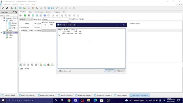Open Microsoft Edge from the taskbar
183x103 pixels.
pos(95,100)
